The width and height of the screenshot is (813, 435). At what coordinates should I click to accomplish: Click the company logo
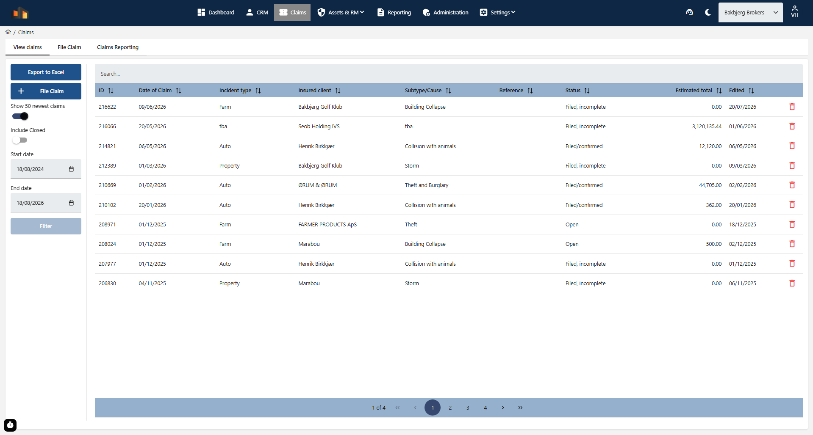pyautogui.click(x=20, y=13)
